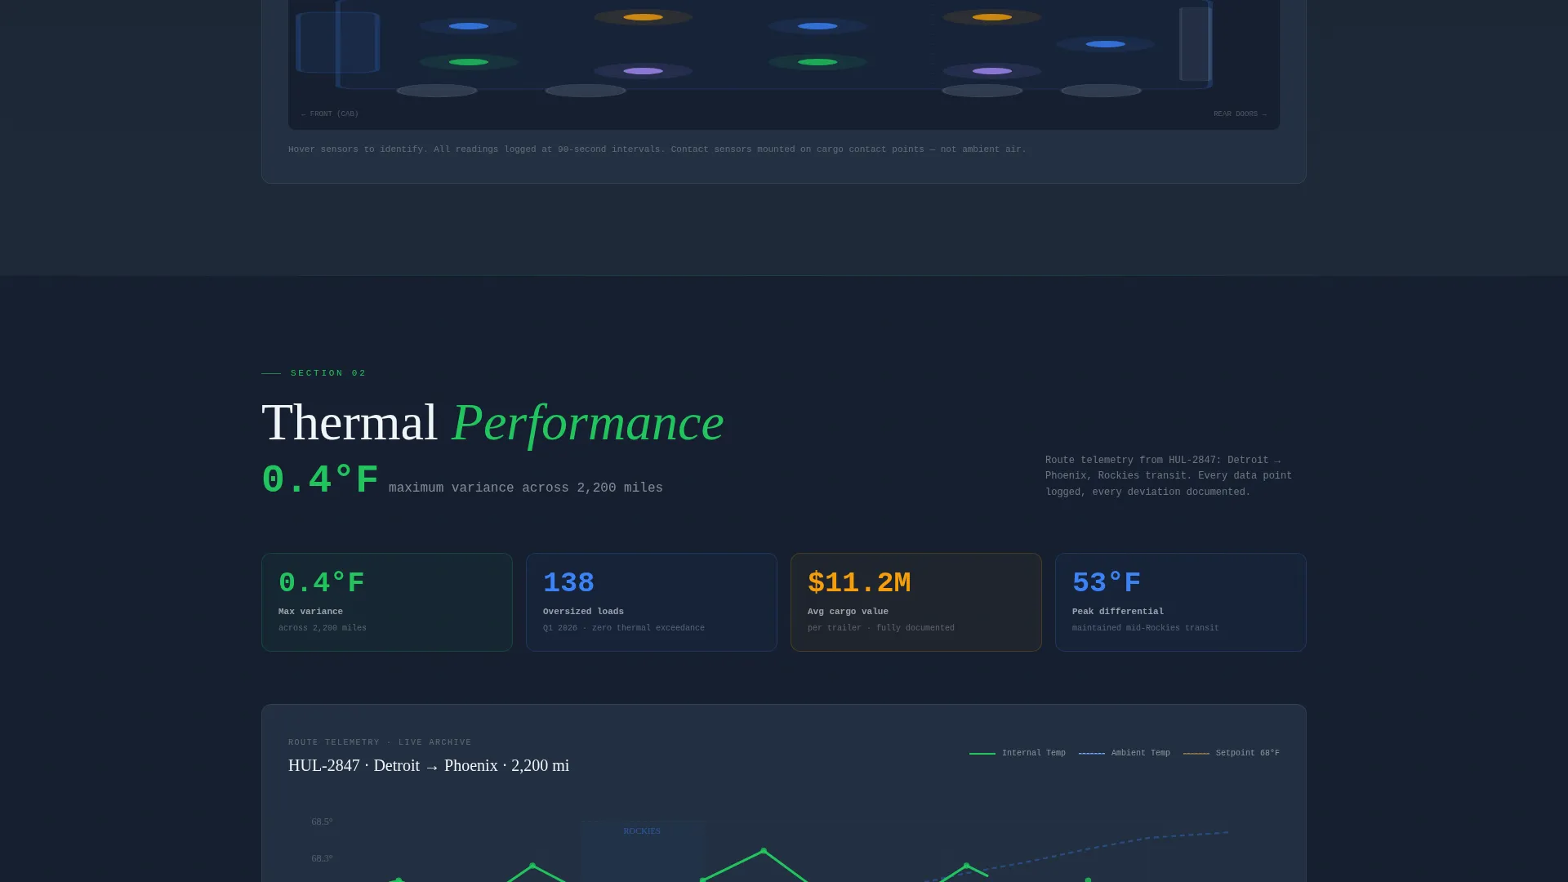Click the REAR DOORS label
The width and height of the screenshot is (1568, 882).
(1240, 114)
